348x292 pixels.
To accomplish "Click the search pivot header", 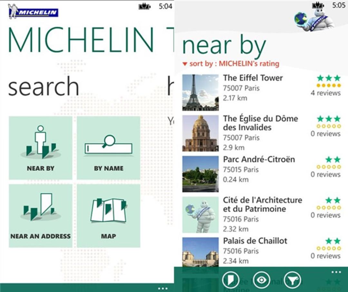I will [43, 86].
